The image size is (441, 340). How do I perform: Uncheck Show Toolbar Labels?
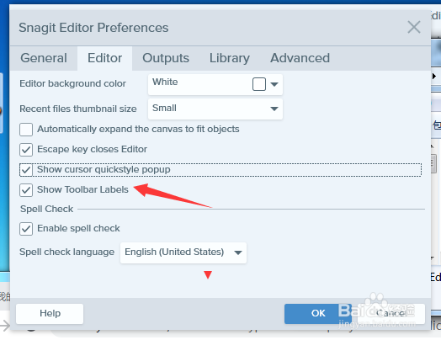(x=26, y=190)
